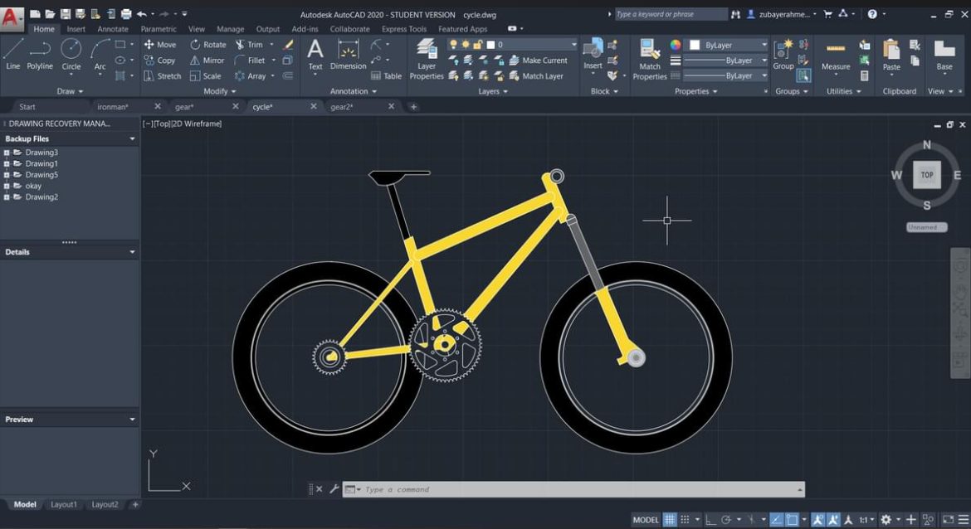Click the Plot (print) icon
The height and width of the screenshot is (529, 971).
126,13
